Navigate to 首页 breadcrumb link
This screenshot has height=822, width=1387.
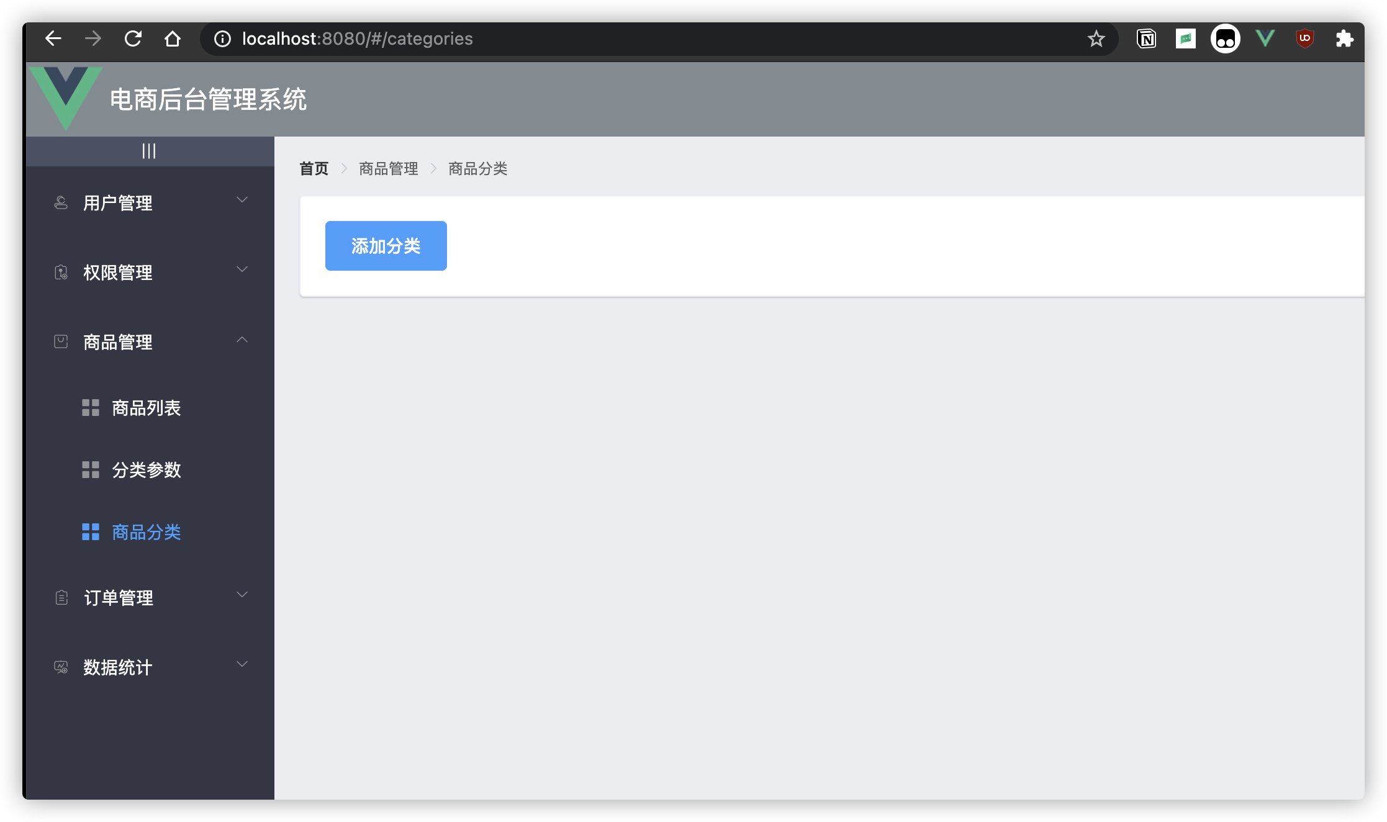coord(314,168)
